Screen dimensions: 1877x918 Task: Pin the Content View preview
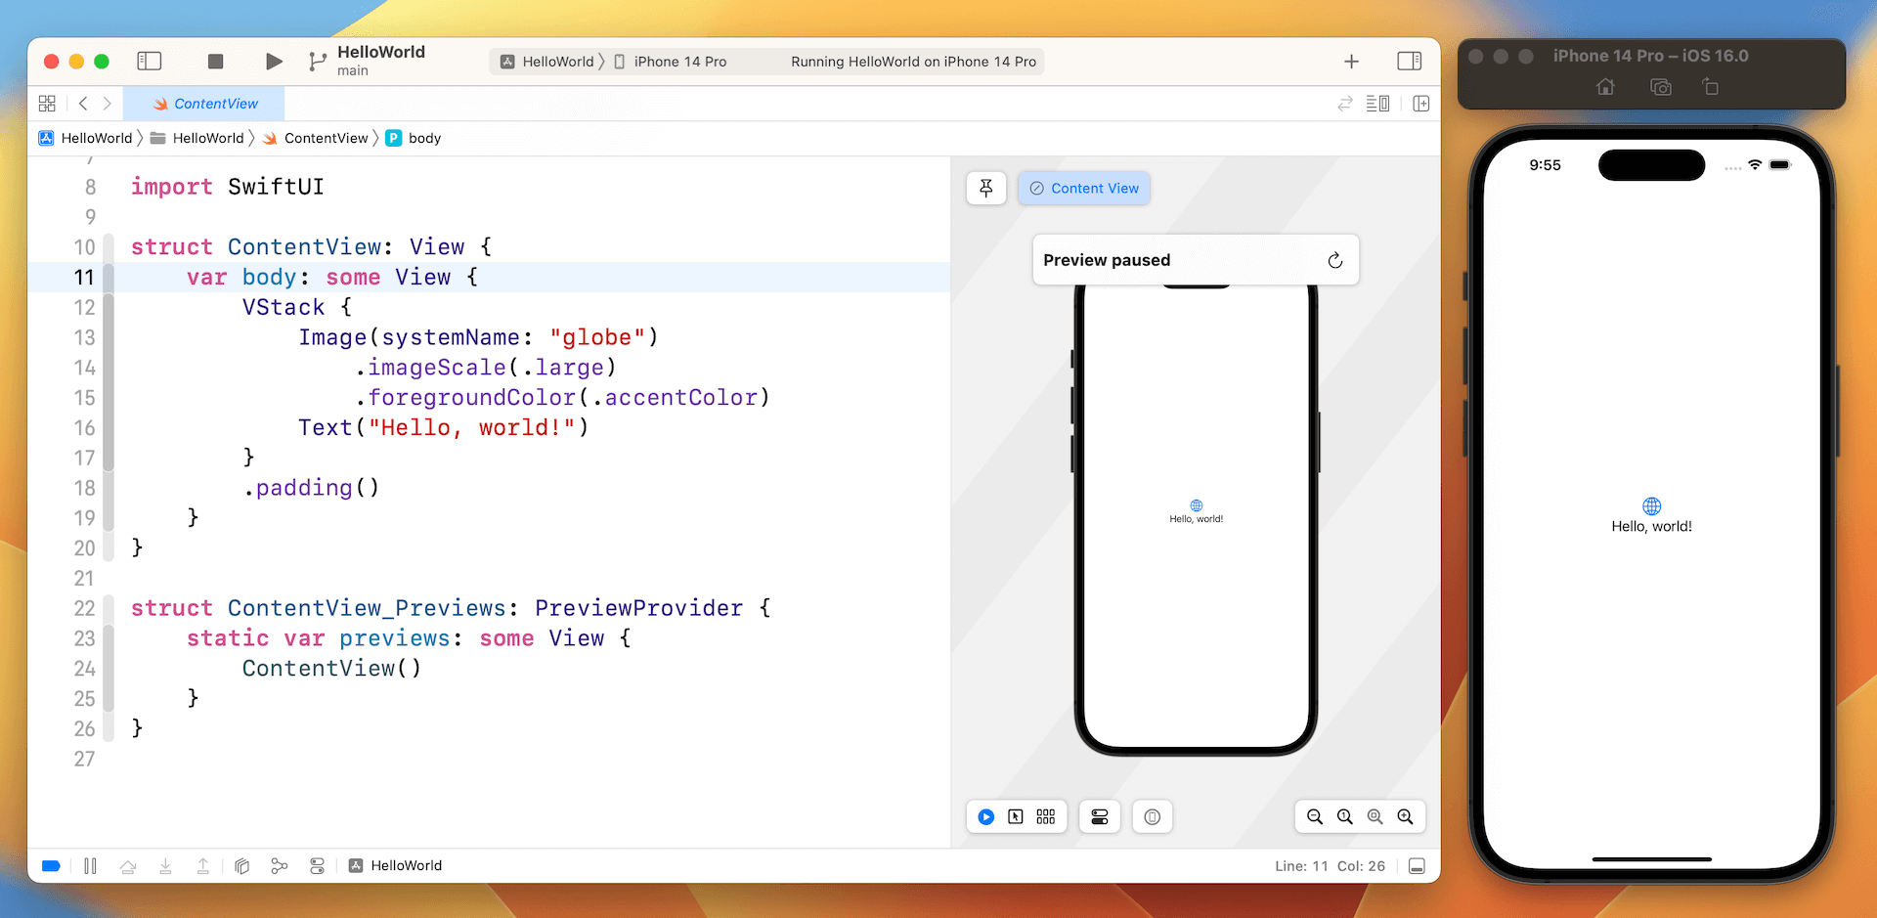[985, 188]
